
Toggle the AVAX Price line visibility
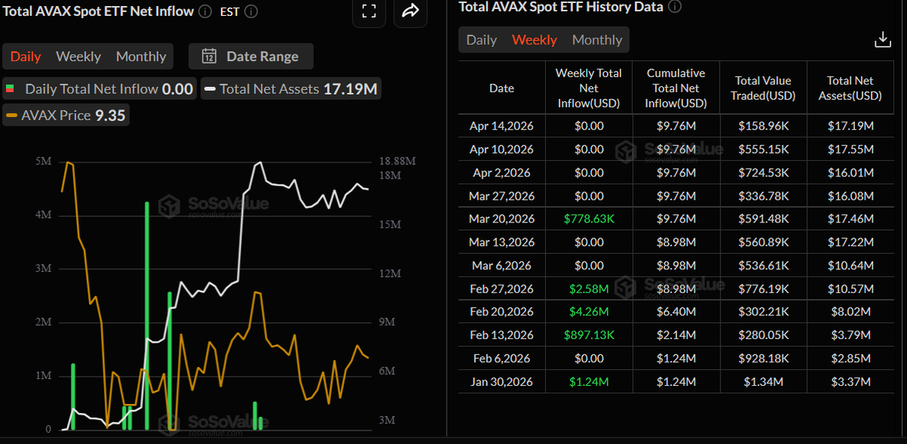(66, 115)
